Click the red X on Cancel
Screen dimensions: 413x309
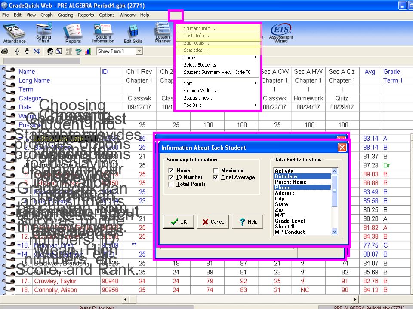click(x=206, y=222)
